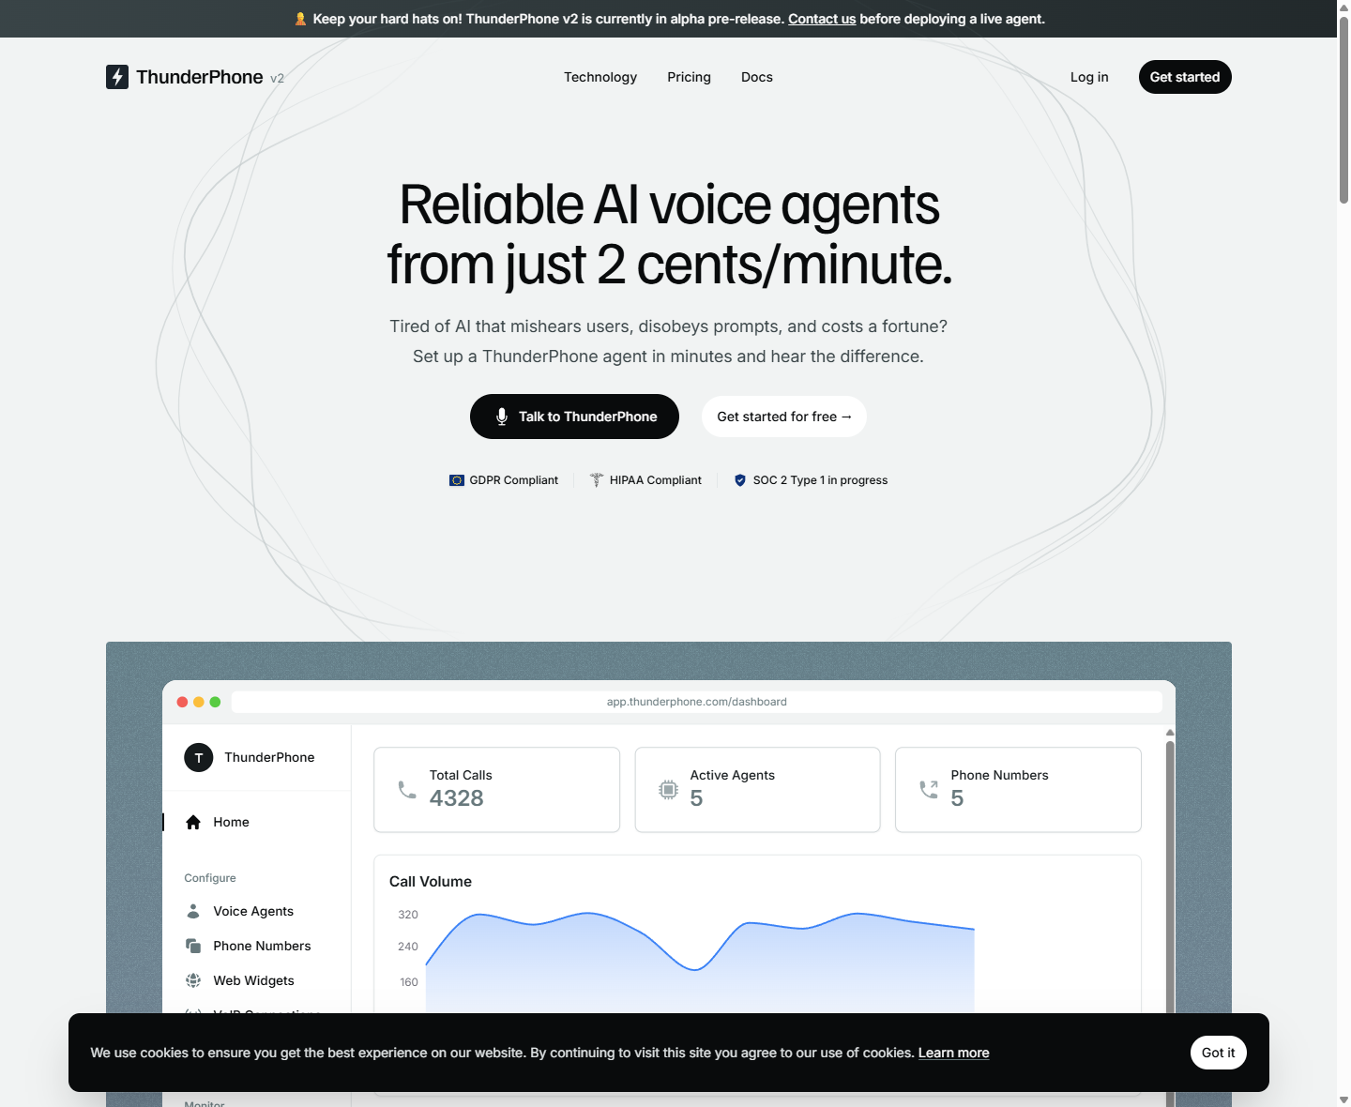Click SOC 2 Type 1 in progress label

click(x=820, y=480)
